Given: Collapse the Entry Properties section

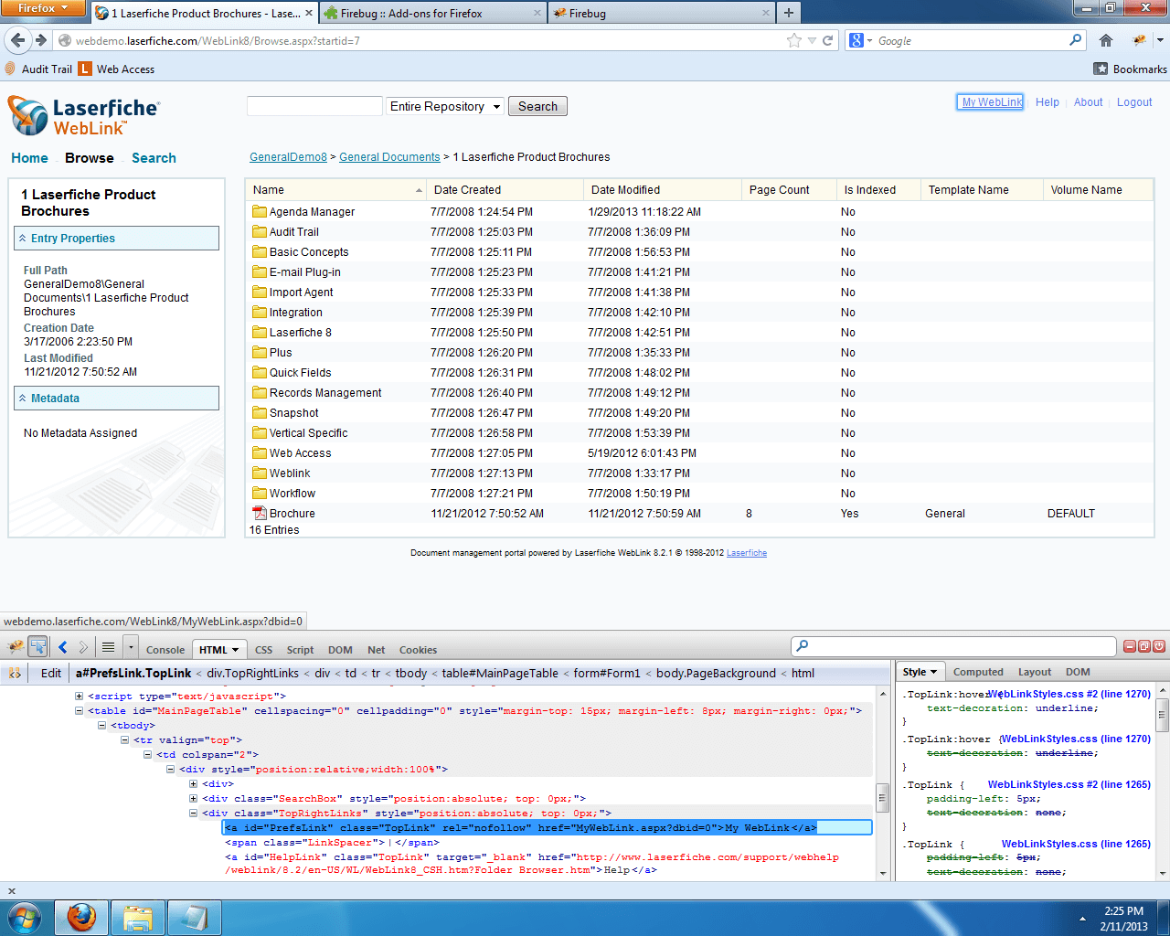Looking at the screenshot, I should click(116, 238).
